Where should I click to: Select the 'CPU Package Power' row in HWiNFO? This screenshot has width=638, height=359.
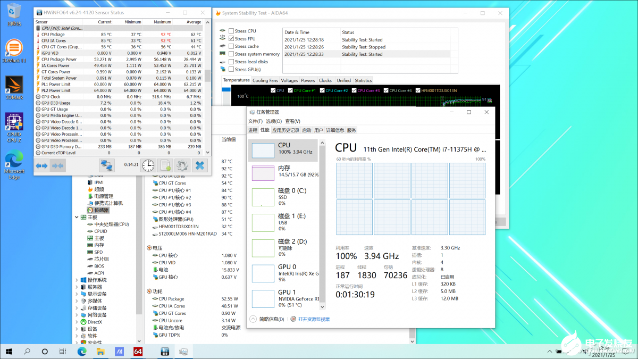coord(119,59)
